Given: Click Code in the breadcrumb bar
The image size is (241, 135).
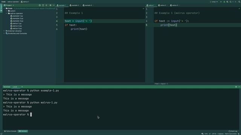Looking at the screenshot, I should pyautogui.click(x=3, y=1).
